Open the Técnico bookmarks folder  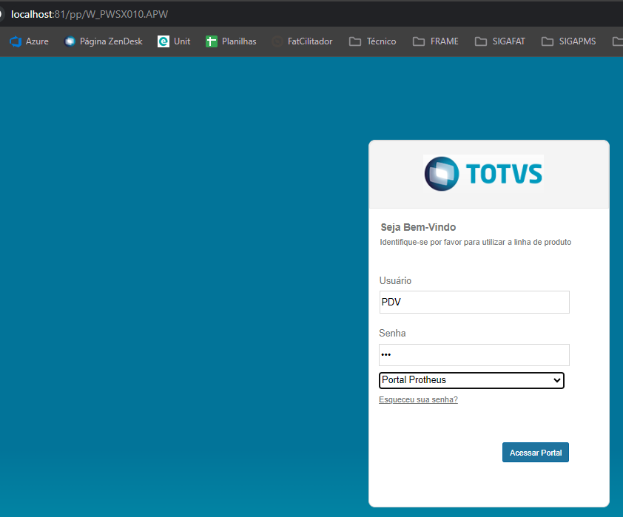coord(372,41)
